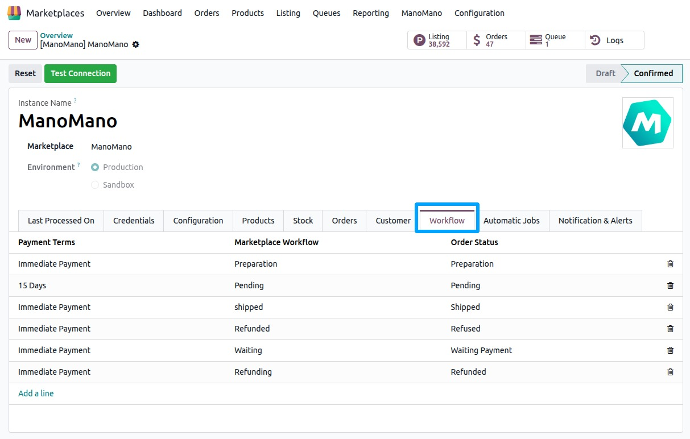690x439 pixels.
Task: Click the Marketplaces app title
Action: click(55, 13)
